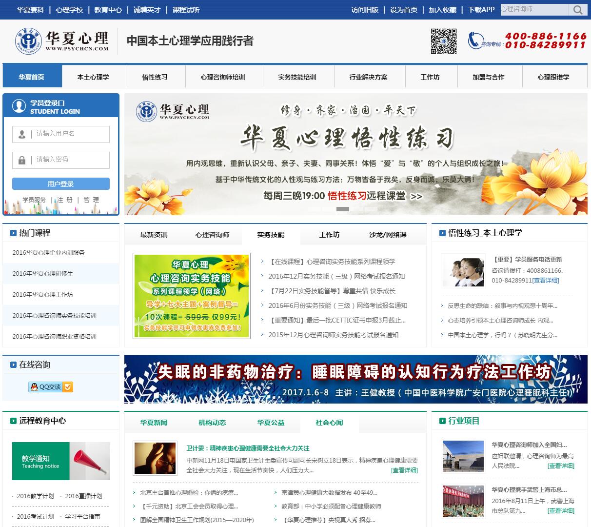
Task: Open 本土心理学 nav item
Action: (93, 77)
